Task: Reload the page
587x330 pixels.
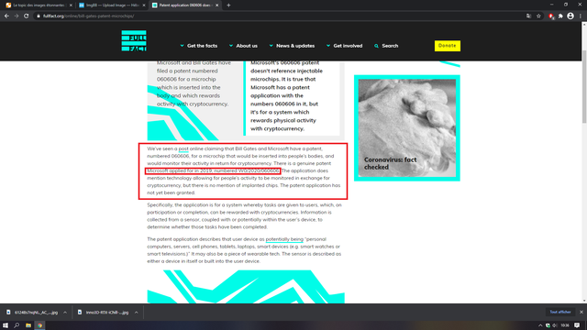Action: pos(27,16)
